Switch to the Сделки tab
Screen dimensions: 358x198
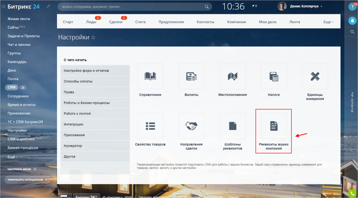pos(116,22)
